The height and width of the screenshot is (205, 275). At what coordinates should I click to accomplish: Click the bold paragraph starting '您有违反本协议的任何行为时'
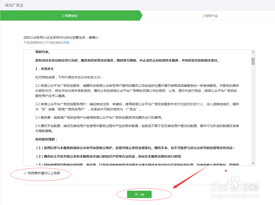tap(127, 61)
